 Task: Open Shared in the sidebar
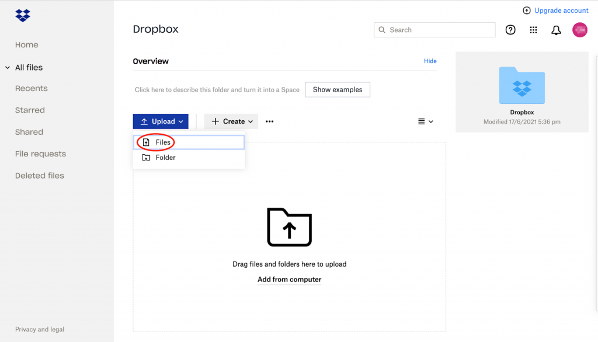click(29, 132)
